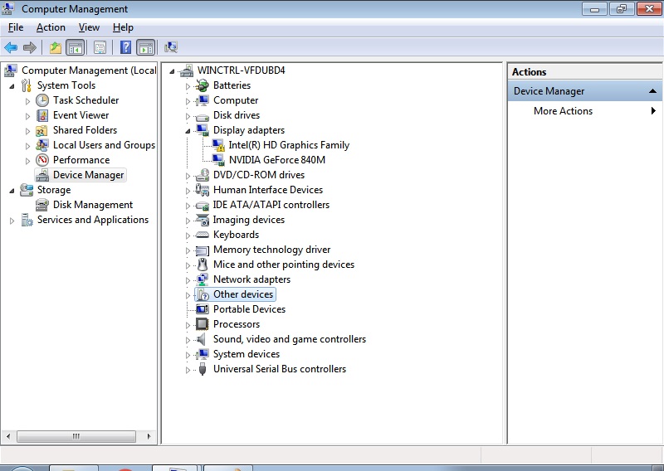Collapse the WINCTRL-VFDUBD4 root node
The image size is (664, 471).
click(x=172, y=71)
